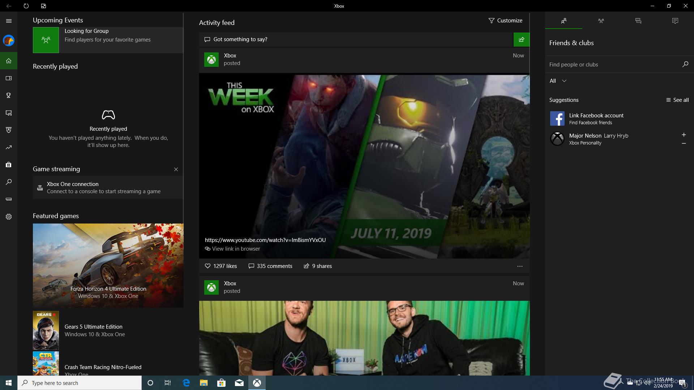Screen dimensions: 694x390
Task: Open Crash Team Racing Nitro-Fueled cover
Action: (46, 364)
